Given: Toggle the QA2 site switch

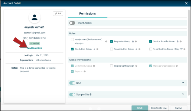Looking at the screenshot, I should click(x=72, y=83).
